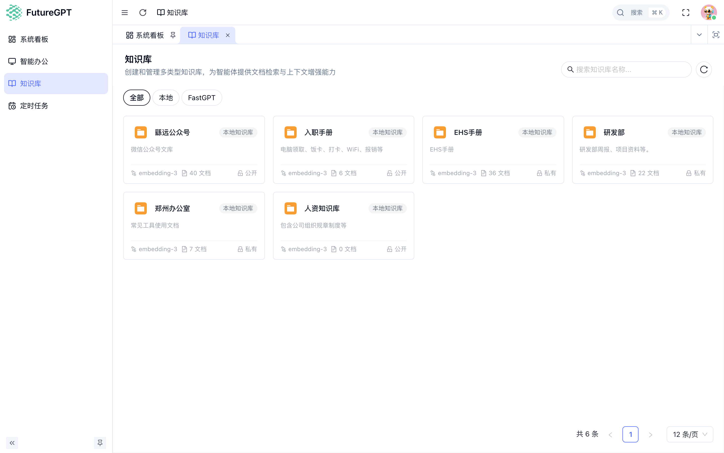Expand the tab list dropdown chevron
Image resolution: width=724 pixels, height=453 pixels.
(699, 35)
